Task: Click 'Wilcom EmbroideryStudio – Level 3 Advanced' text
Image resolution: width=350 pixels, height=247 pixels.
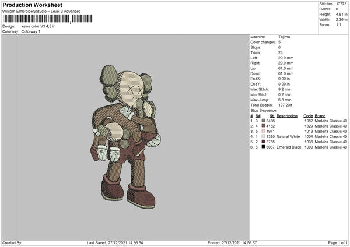Action: click(41, 12)
